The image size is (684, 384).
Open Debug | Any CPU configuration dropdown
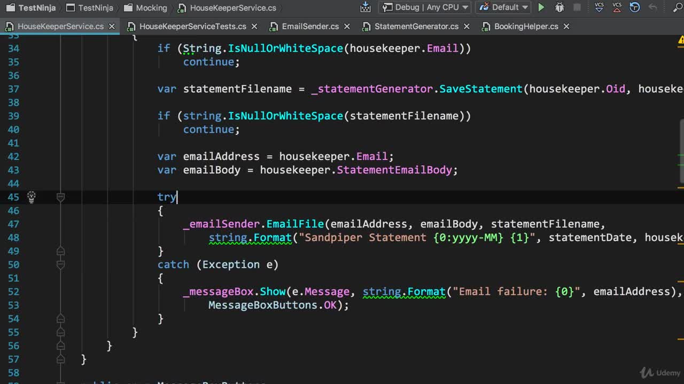(x=425, y=7)
